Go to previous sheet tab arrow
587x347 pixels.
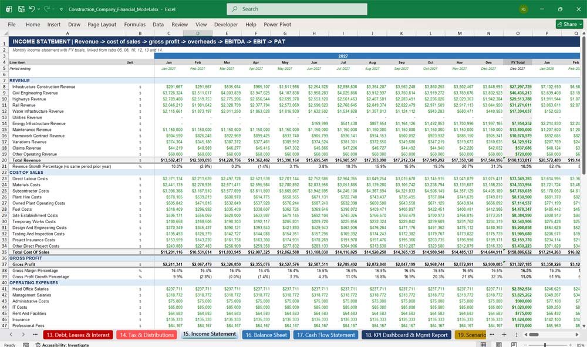tap(11, 335)
